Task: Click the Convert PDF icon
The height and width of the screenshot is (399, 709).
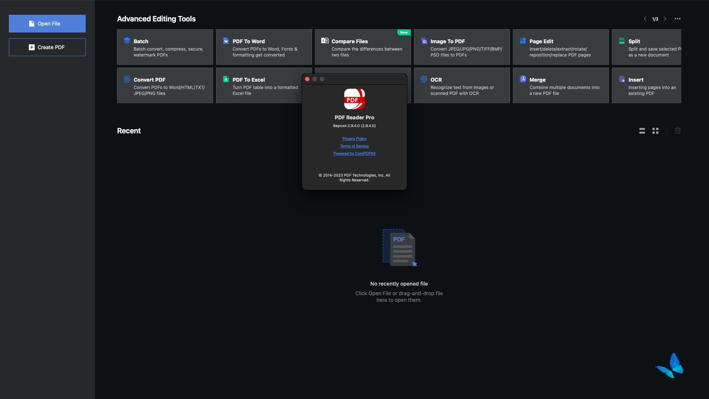Action: [127, 79]
